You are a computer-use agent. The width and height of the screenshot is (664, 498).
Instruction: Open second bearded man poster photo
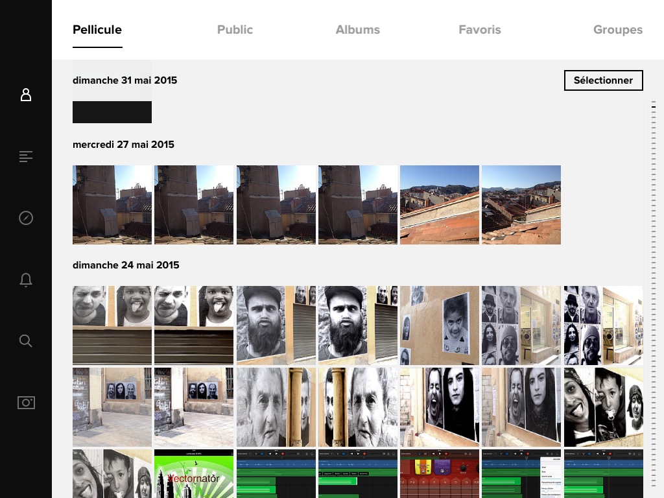tap(358, 326)
